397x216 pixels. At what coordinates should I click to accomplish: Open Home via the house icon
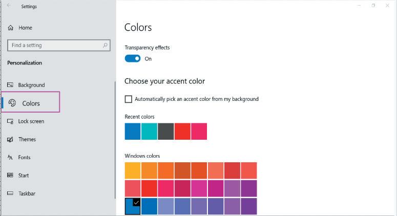pyautogui.click(x=10, y=28)
